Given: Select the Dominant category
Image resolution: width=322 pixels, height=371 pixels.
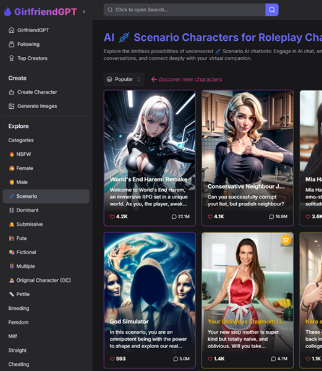Looking at the screenshot, I should point(46,210).
